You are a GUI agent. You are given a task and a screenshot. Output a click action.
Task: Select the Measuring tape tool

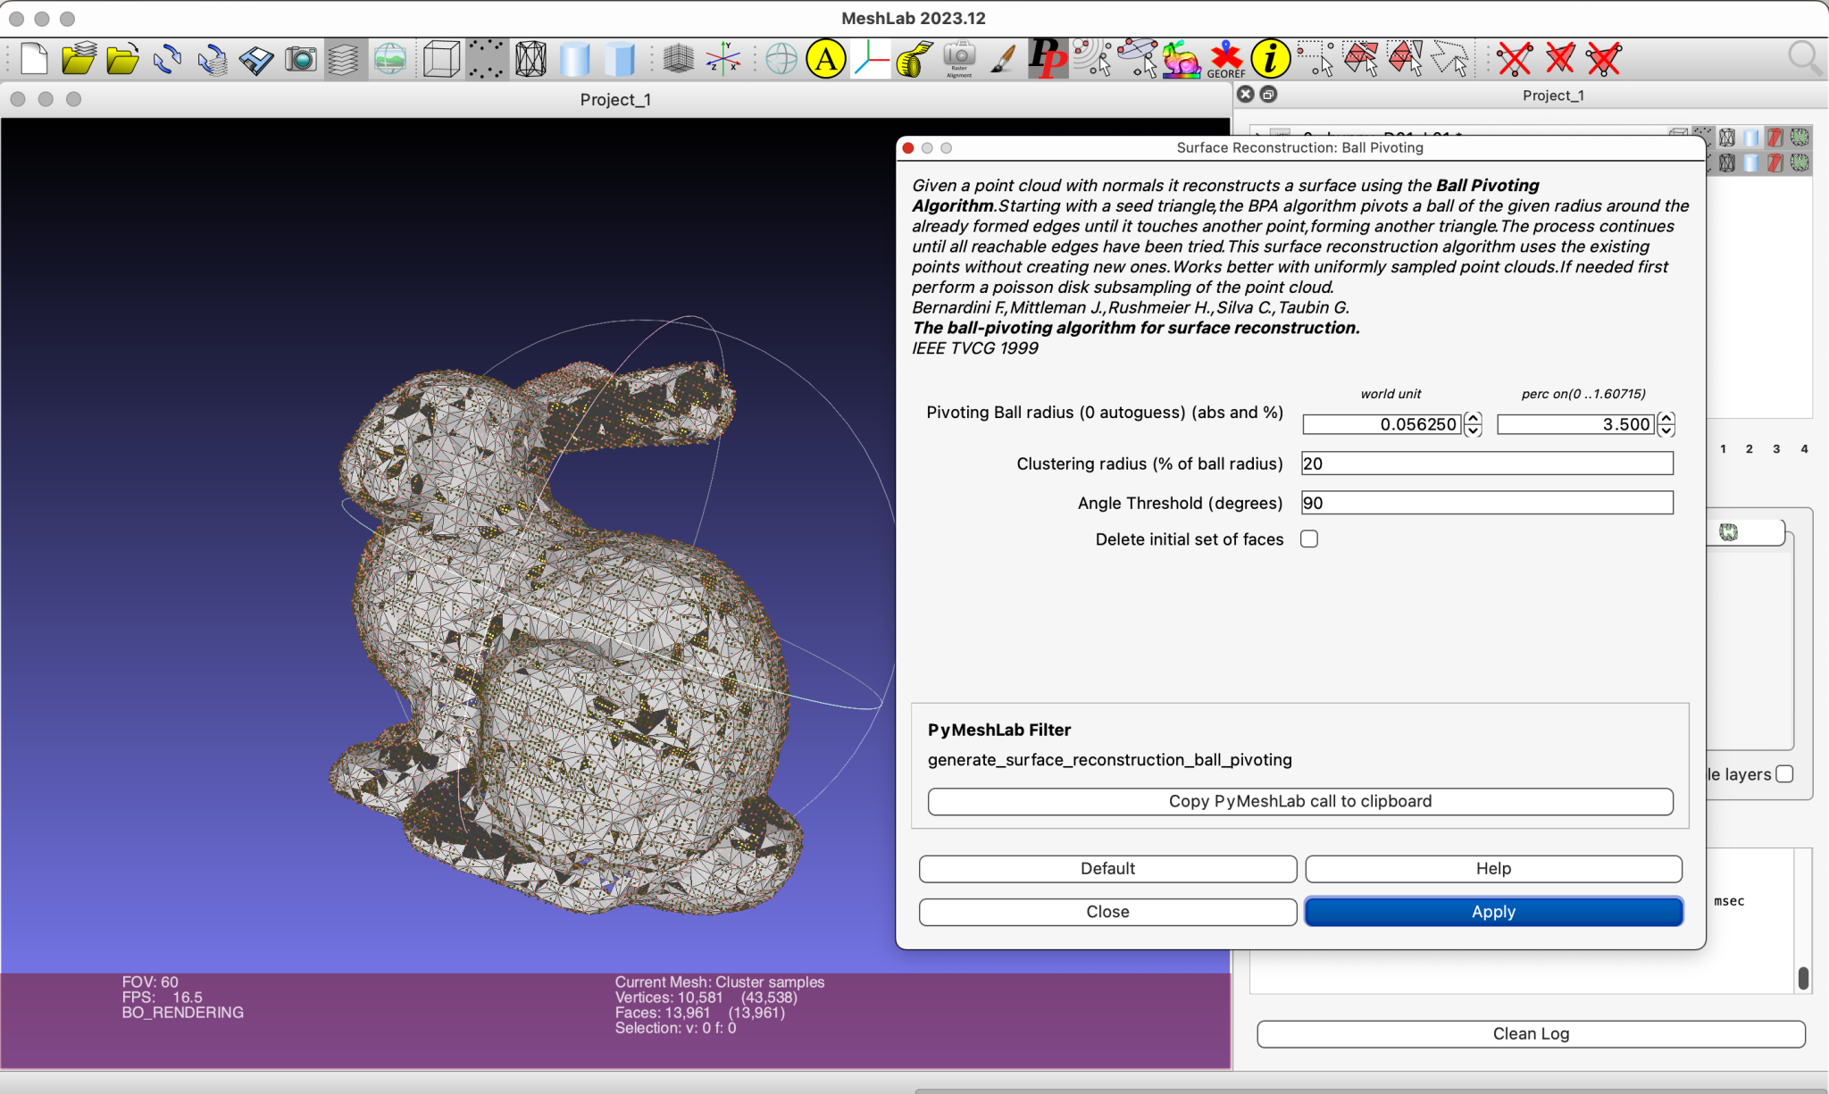[914, 60]
